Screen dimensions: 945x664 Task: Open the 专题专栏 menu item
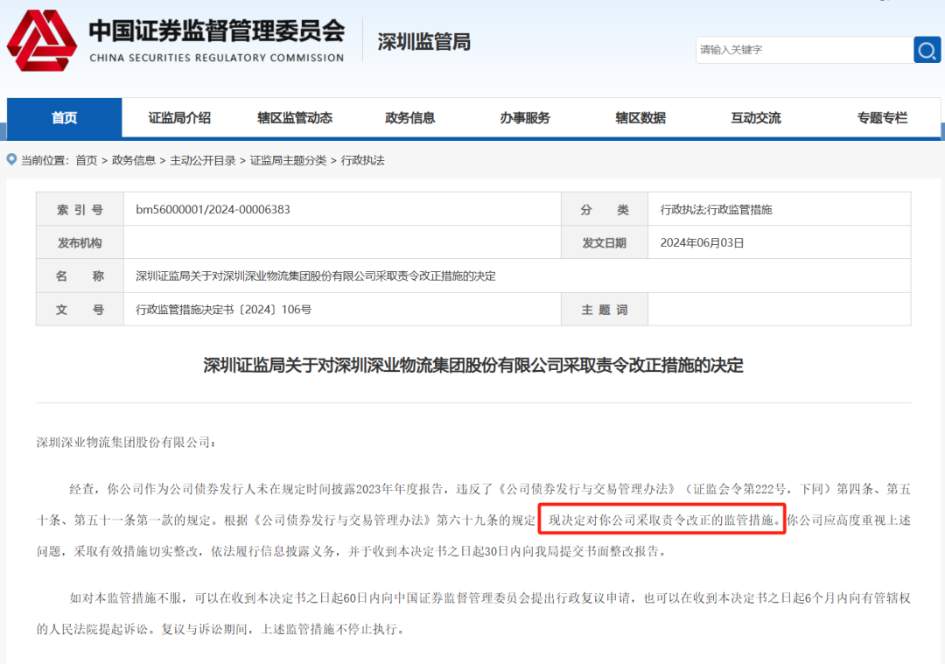pos(882,117)
